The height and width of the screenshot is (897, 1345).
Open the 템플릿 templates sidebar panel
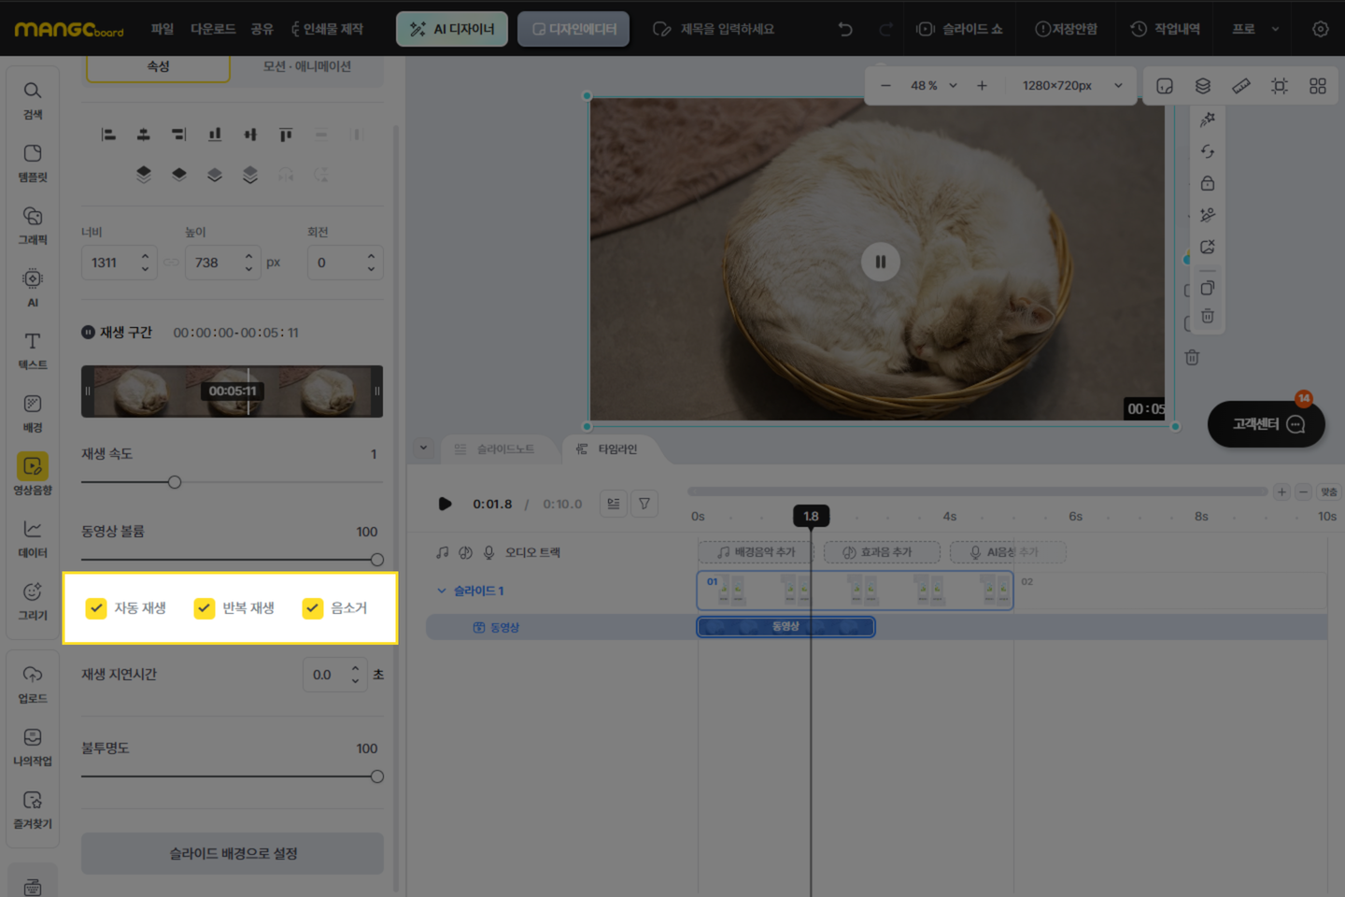[33, 162]
